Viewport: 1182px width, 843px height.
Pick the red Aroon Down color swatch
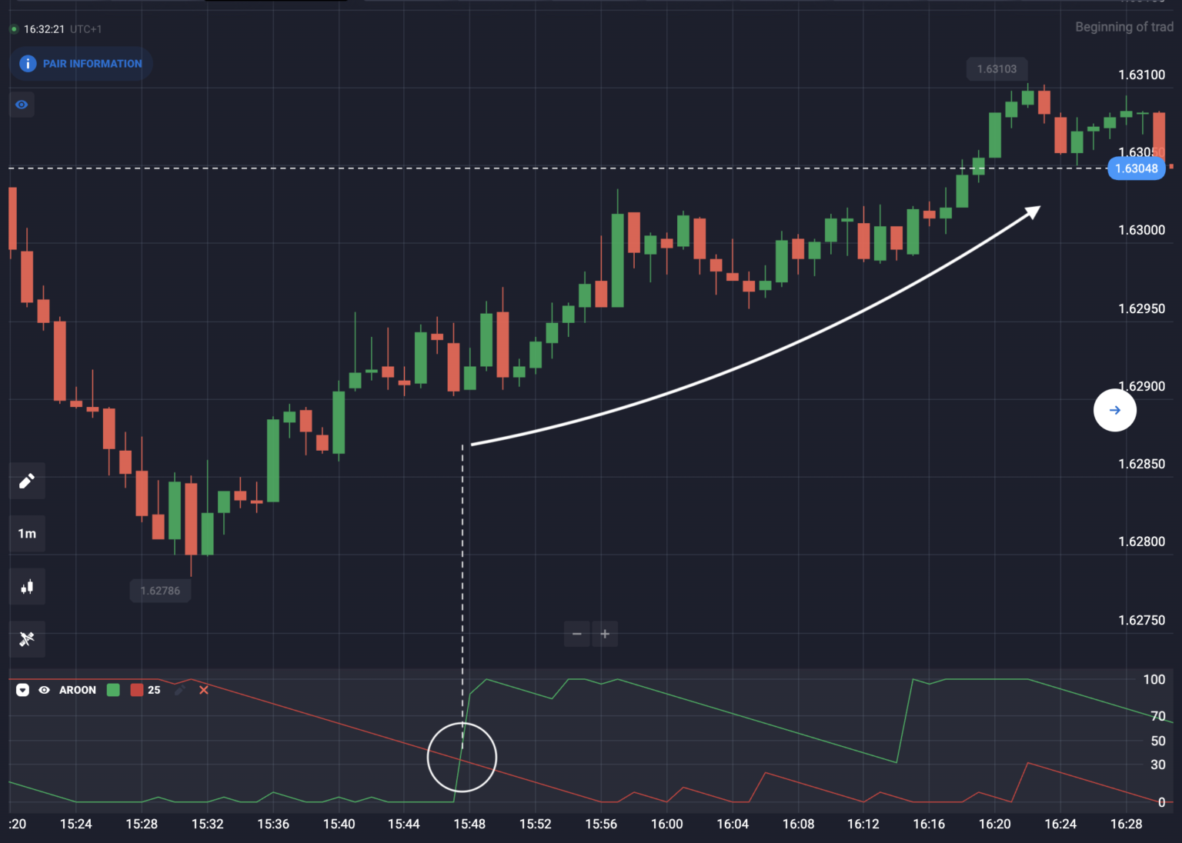point(137,690)
